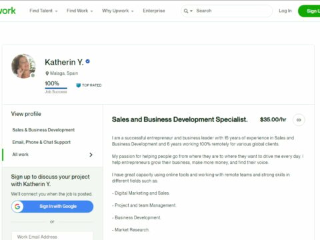Click the Work Email Address field

(x=52, y=236)
